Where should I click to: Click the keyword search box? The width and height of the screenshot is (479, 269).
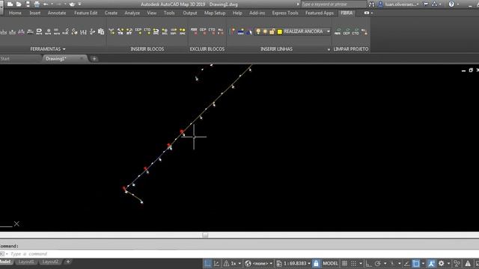(334, 4)
